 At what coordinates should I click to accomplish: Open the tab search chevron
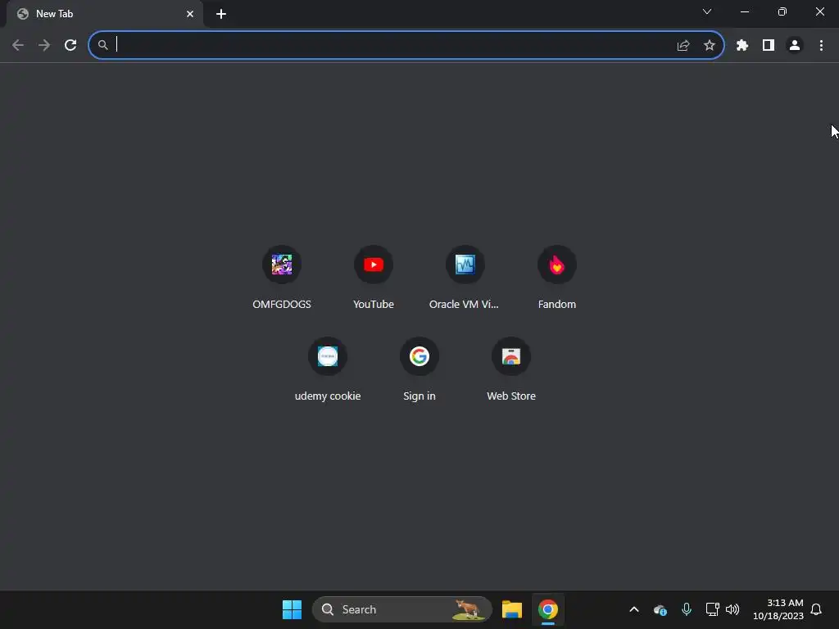pyautogui.click(x=707, y=11)
